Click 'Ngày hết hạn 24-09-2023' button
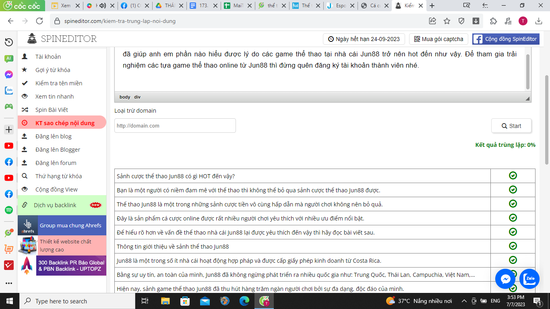550x309 pixels. (364, 39)
